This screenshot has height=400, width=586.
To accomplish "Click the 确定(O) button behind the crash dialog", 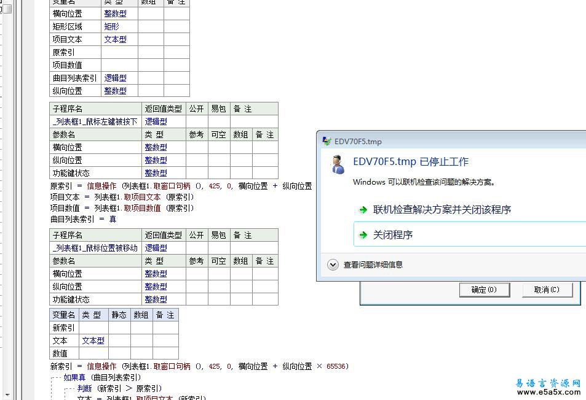I will coord(485,290).
